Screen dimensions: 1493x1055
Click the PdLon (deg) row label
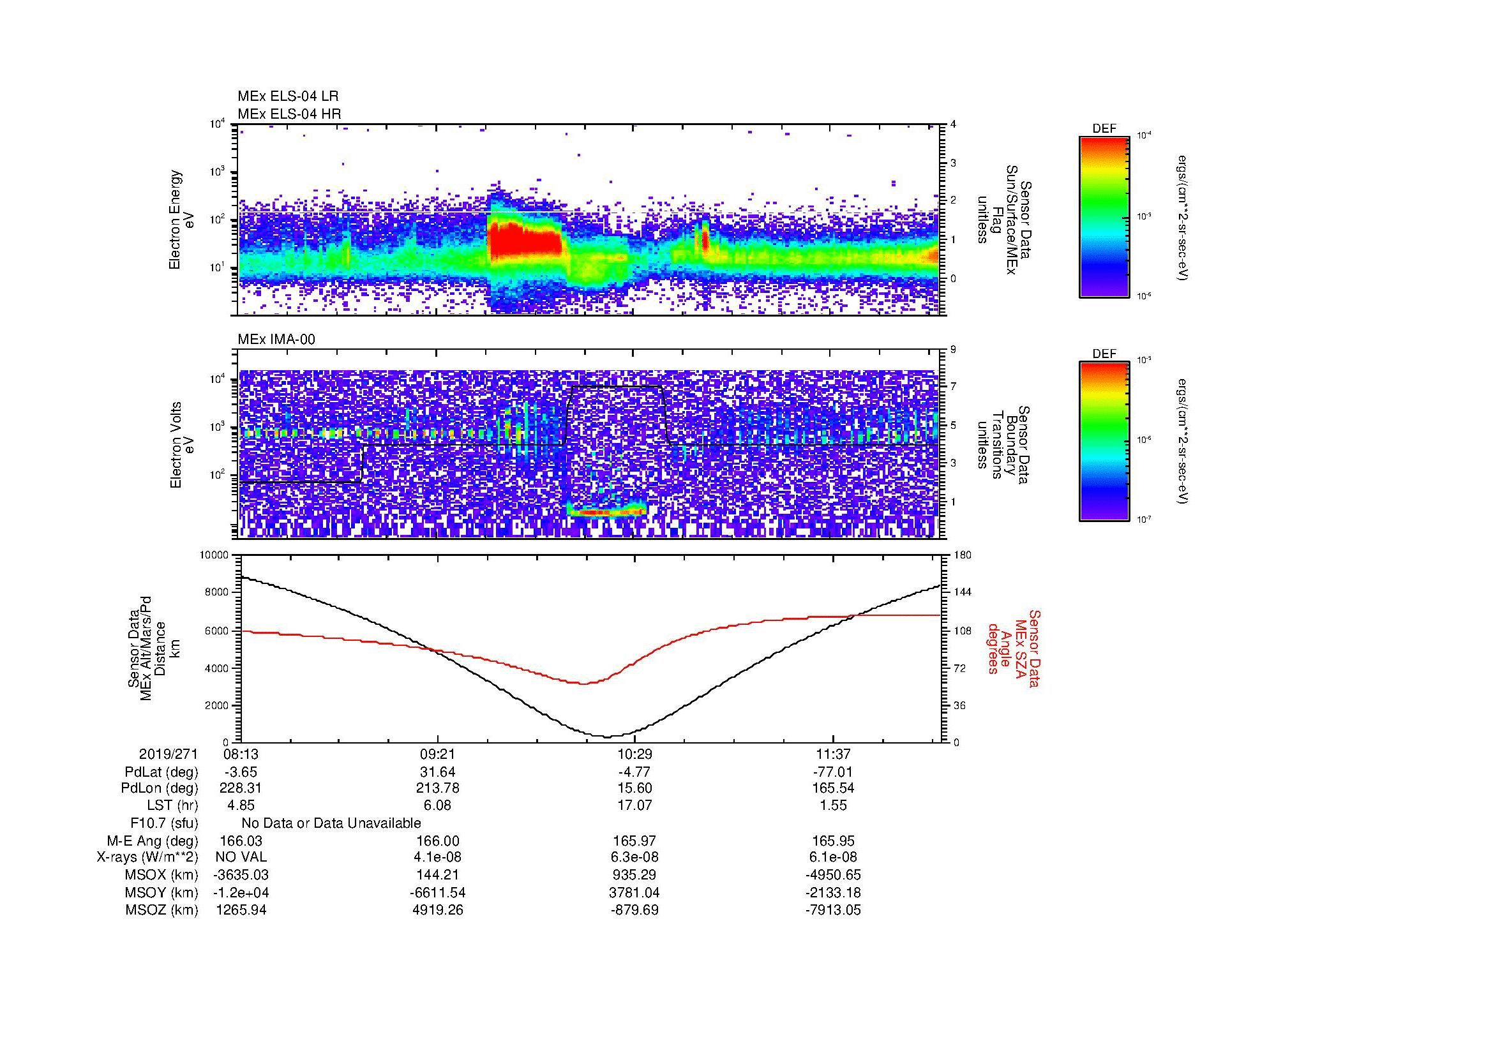[160, 788]
